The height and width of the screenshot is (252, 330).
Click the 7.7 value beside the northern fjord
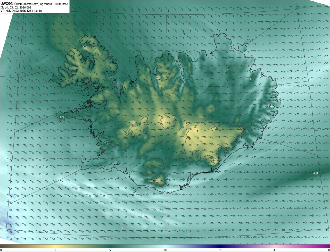coord(181,70)
